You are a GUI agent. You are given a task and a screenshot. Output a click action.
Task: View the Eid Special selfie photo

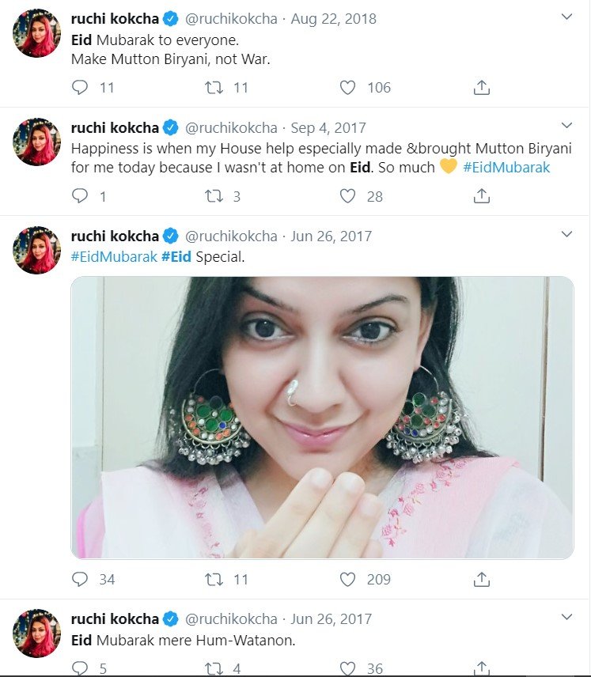click(322, 418)
